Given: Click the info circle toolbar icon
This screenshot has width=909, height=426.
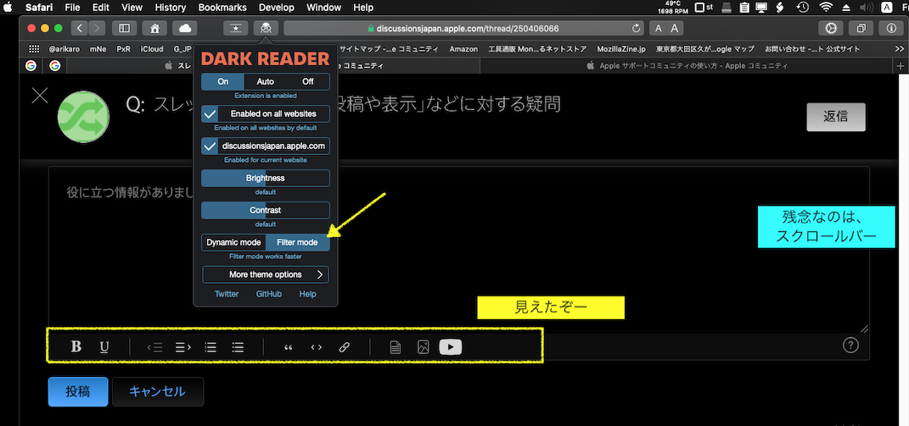Looking at the screenshot, I should coord(891,28).
